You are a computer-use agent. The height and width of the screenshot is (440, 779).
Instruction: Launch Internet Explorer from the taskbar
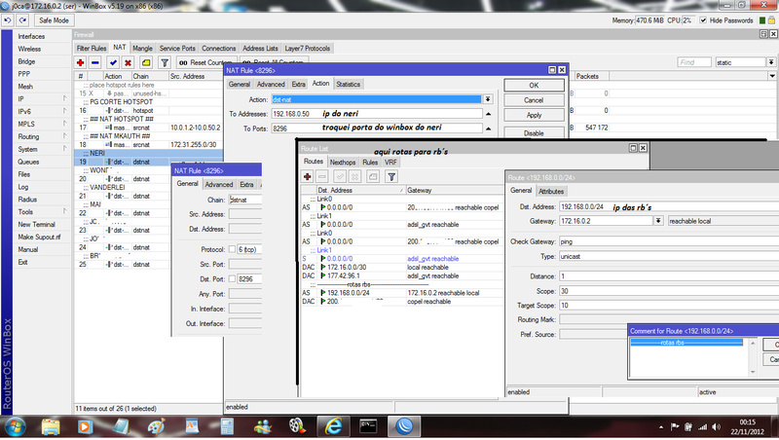(x=333, y=426)
